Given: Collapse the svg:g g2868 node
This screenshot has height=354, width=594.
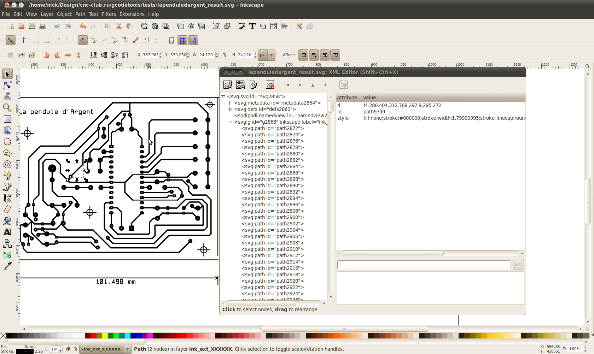Looking at the screenshot, I should coord(231,122).
